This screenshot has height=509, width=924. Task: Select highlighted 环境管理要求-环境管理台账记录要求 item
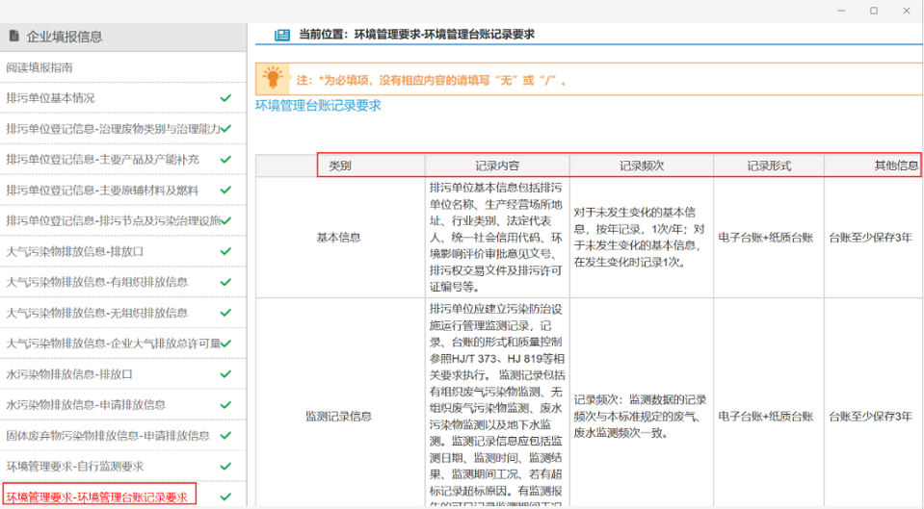click(97, 497)
